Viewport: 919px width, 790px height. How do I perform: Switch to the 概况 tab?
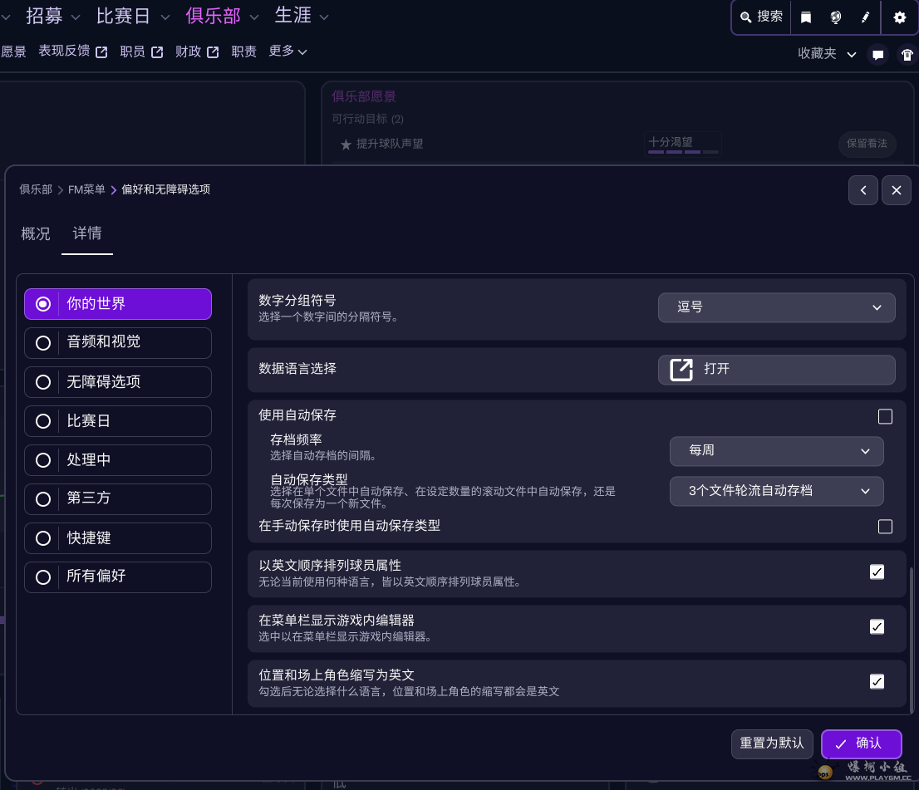point(36,234)
